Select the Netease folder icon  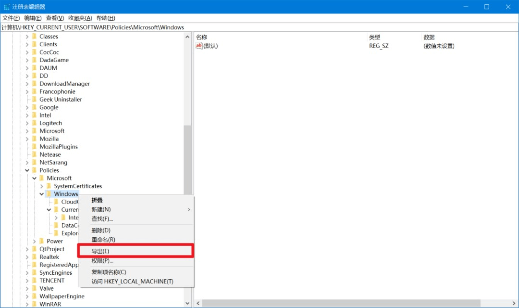[35, 154]
